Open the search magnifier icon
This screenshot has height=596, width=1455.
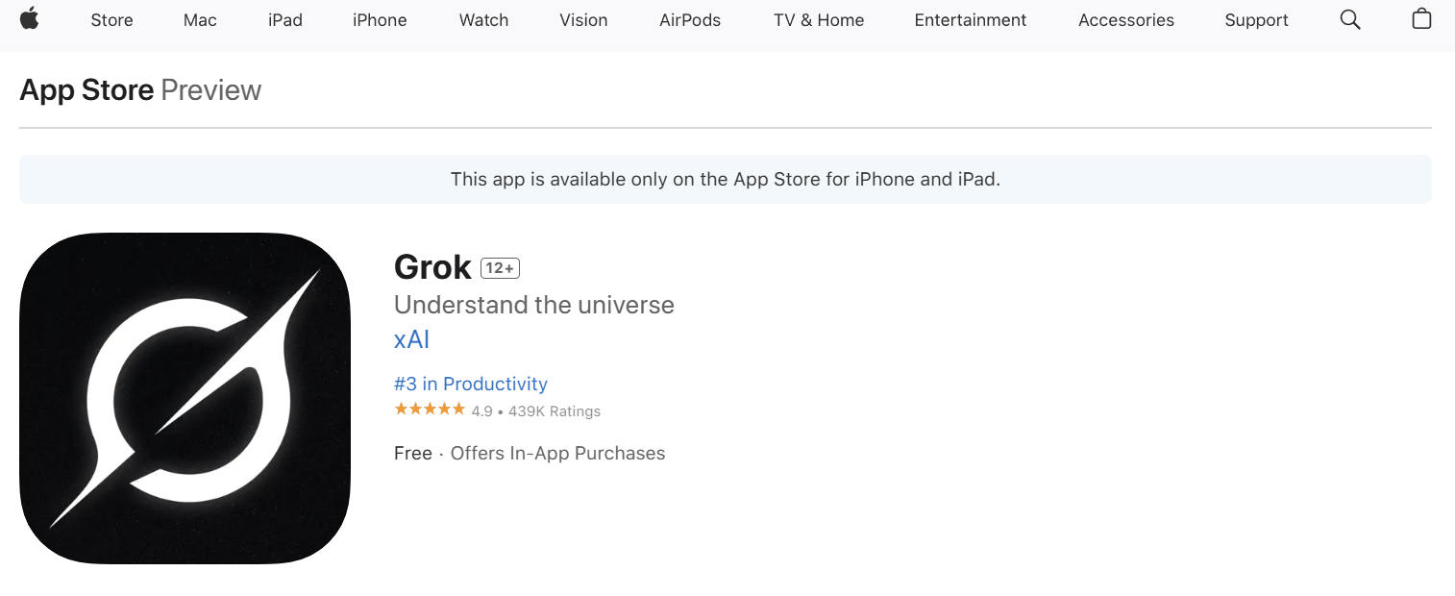[1350, 20]
